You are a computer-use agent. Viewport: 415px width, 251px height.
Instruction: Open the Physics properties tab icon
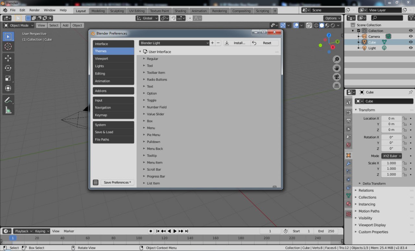pos(349,179)
